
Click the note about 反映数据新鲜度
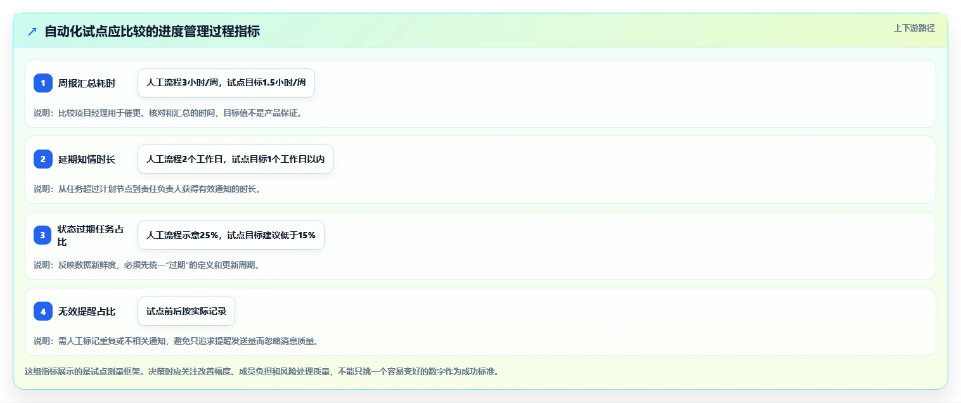click(146, 265)
